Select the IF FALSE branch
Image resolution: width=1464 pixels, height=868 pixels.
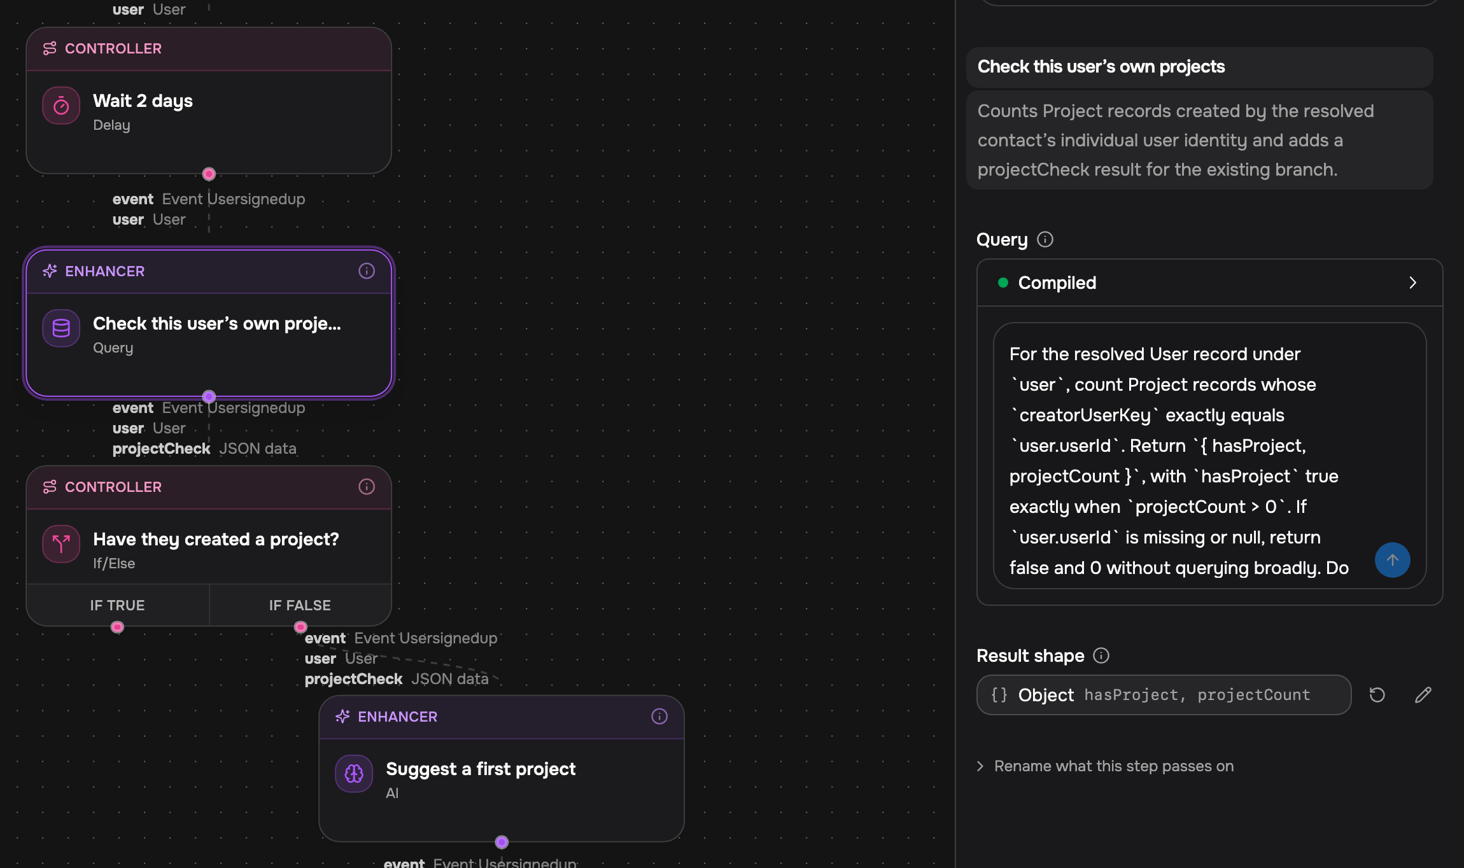(x=300, y=605)
